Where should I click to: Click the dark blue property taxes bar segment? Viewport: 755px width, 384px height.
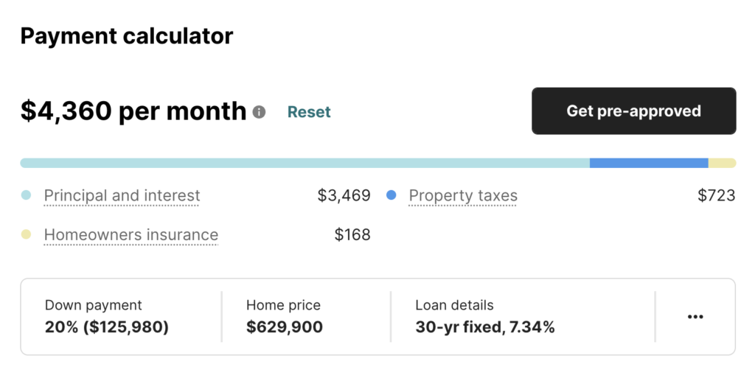(649, 163)
